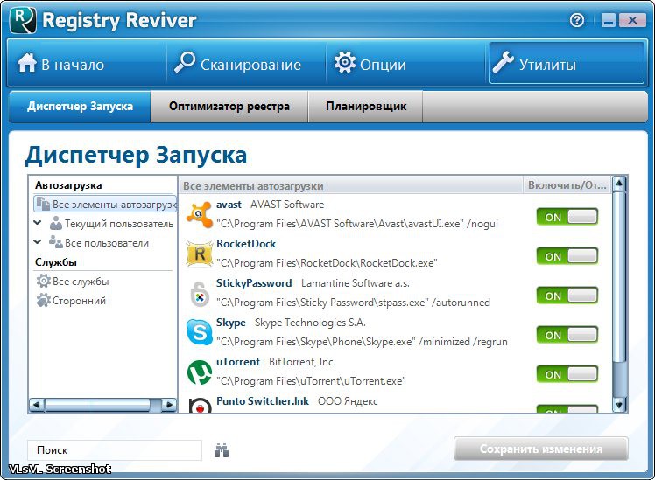This screenshot has width=655, height=480.
Task: Click the Сохранить изменения button
Action: point(541,449)
